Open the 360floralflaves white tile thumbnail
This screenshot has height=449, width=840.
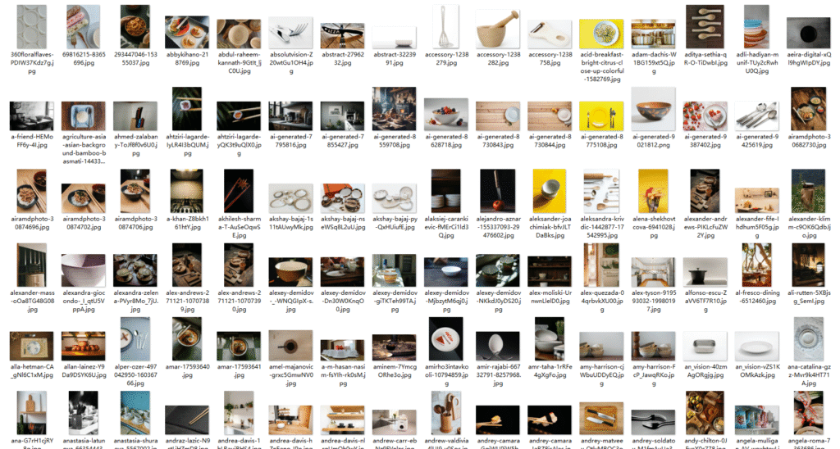point(32,27)
